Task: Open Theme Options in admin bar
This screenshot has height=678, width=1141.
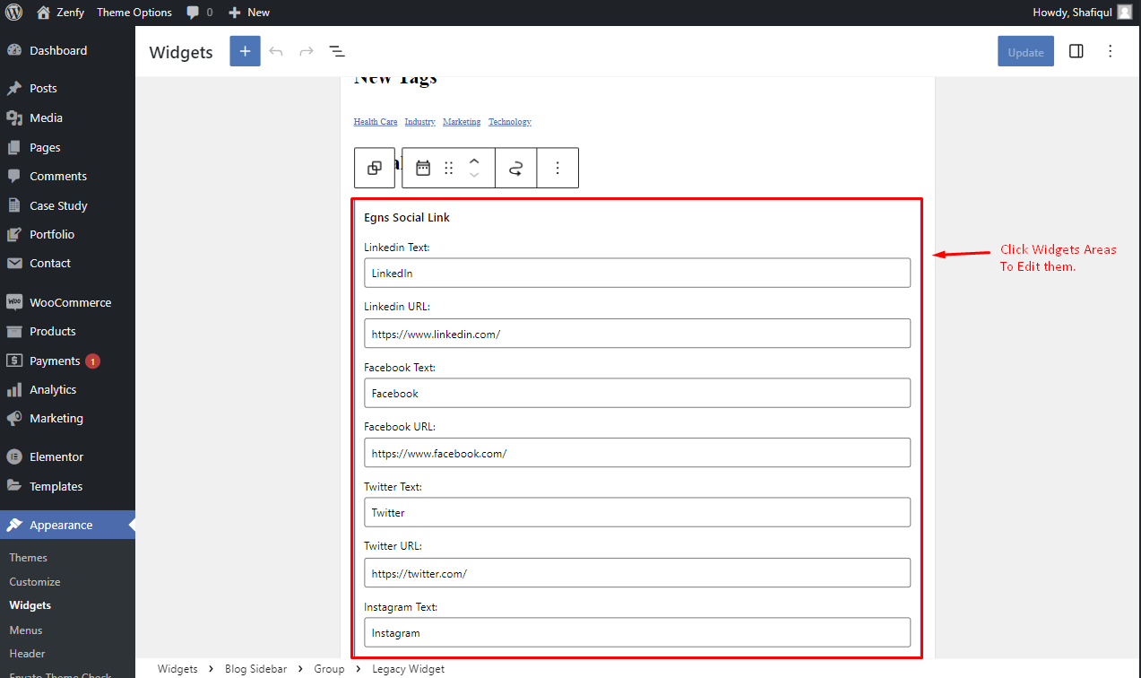Action: click(134, 13)
